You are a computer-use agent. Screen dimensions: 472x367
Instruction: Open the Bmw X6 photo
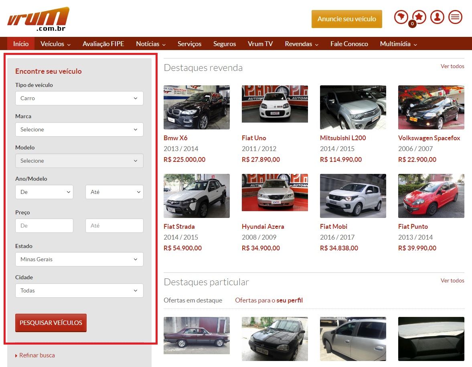pyautogui.click(x=196, y=107)
